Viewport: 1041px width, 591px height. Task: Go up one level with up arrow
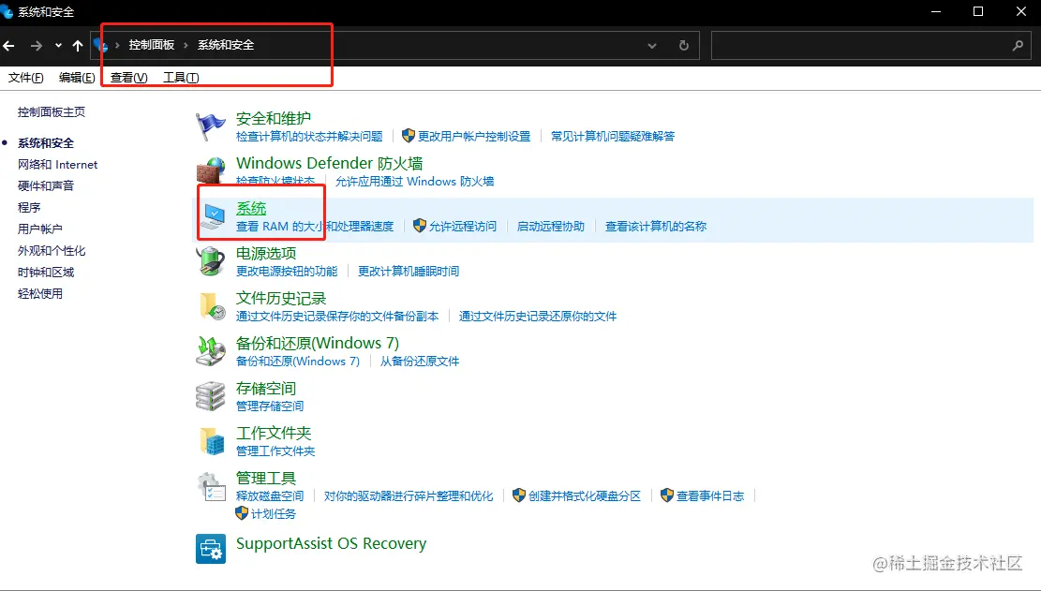pyautogui.click(x=78, y=46)
